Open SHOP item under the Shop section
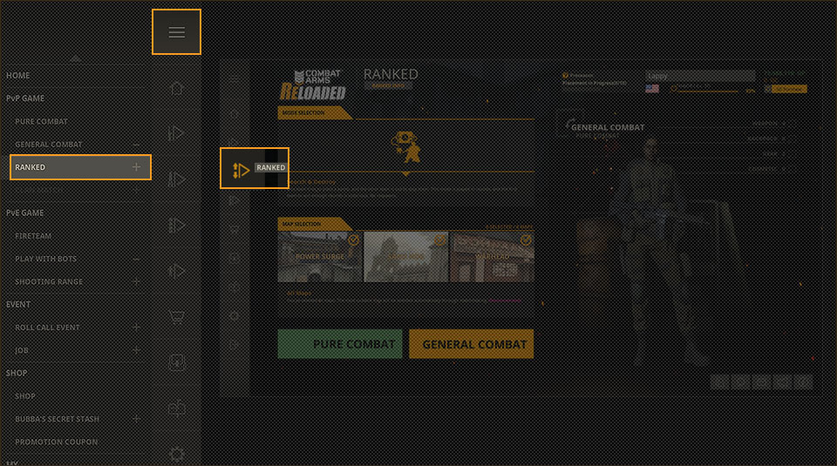 click(25, 396)
